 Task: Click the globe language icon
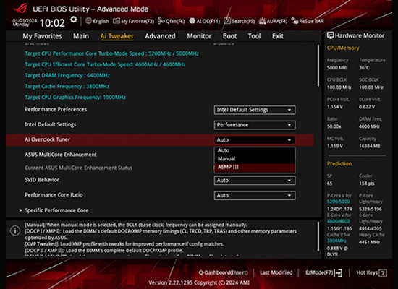point(88,21)
